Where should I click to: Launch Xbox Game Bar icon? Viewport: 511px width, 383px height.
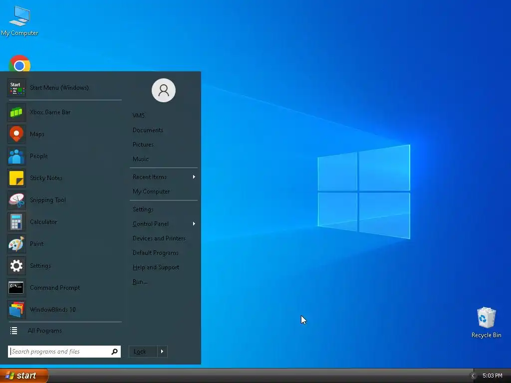pyautogui.click(x=16, y=112)
